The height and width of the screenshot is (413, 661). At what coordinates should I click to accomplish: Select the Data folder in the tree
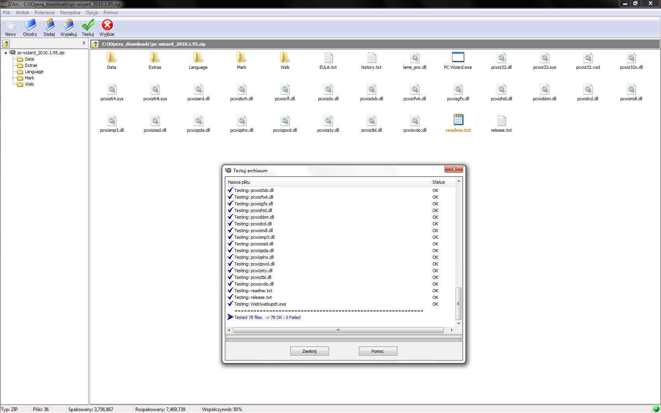[x=29, y=59]
